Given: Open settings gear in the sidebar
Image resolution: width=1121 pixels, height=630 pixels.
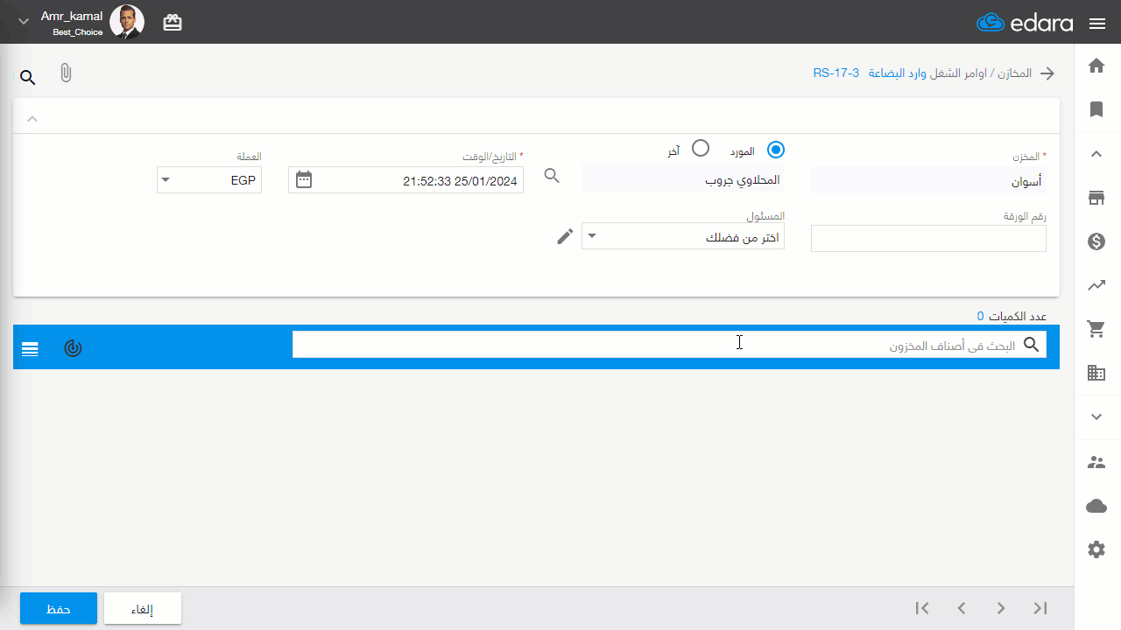Looking at the screenshot, I should [1096, 549].
